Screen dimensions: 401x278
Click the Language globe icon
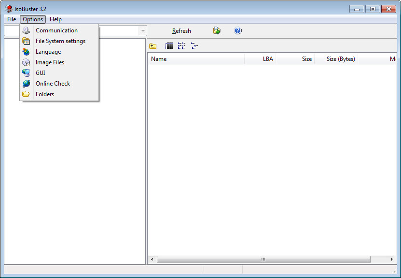(x=26, y=52)
